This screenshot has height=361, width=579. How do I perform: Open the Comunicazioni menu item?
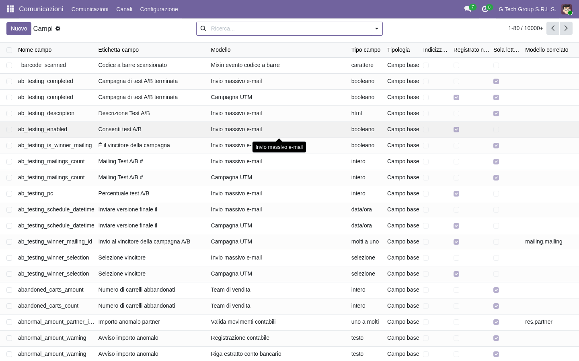pyautogui.click(x=90, y=9)
